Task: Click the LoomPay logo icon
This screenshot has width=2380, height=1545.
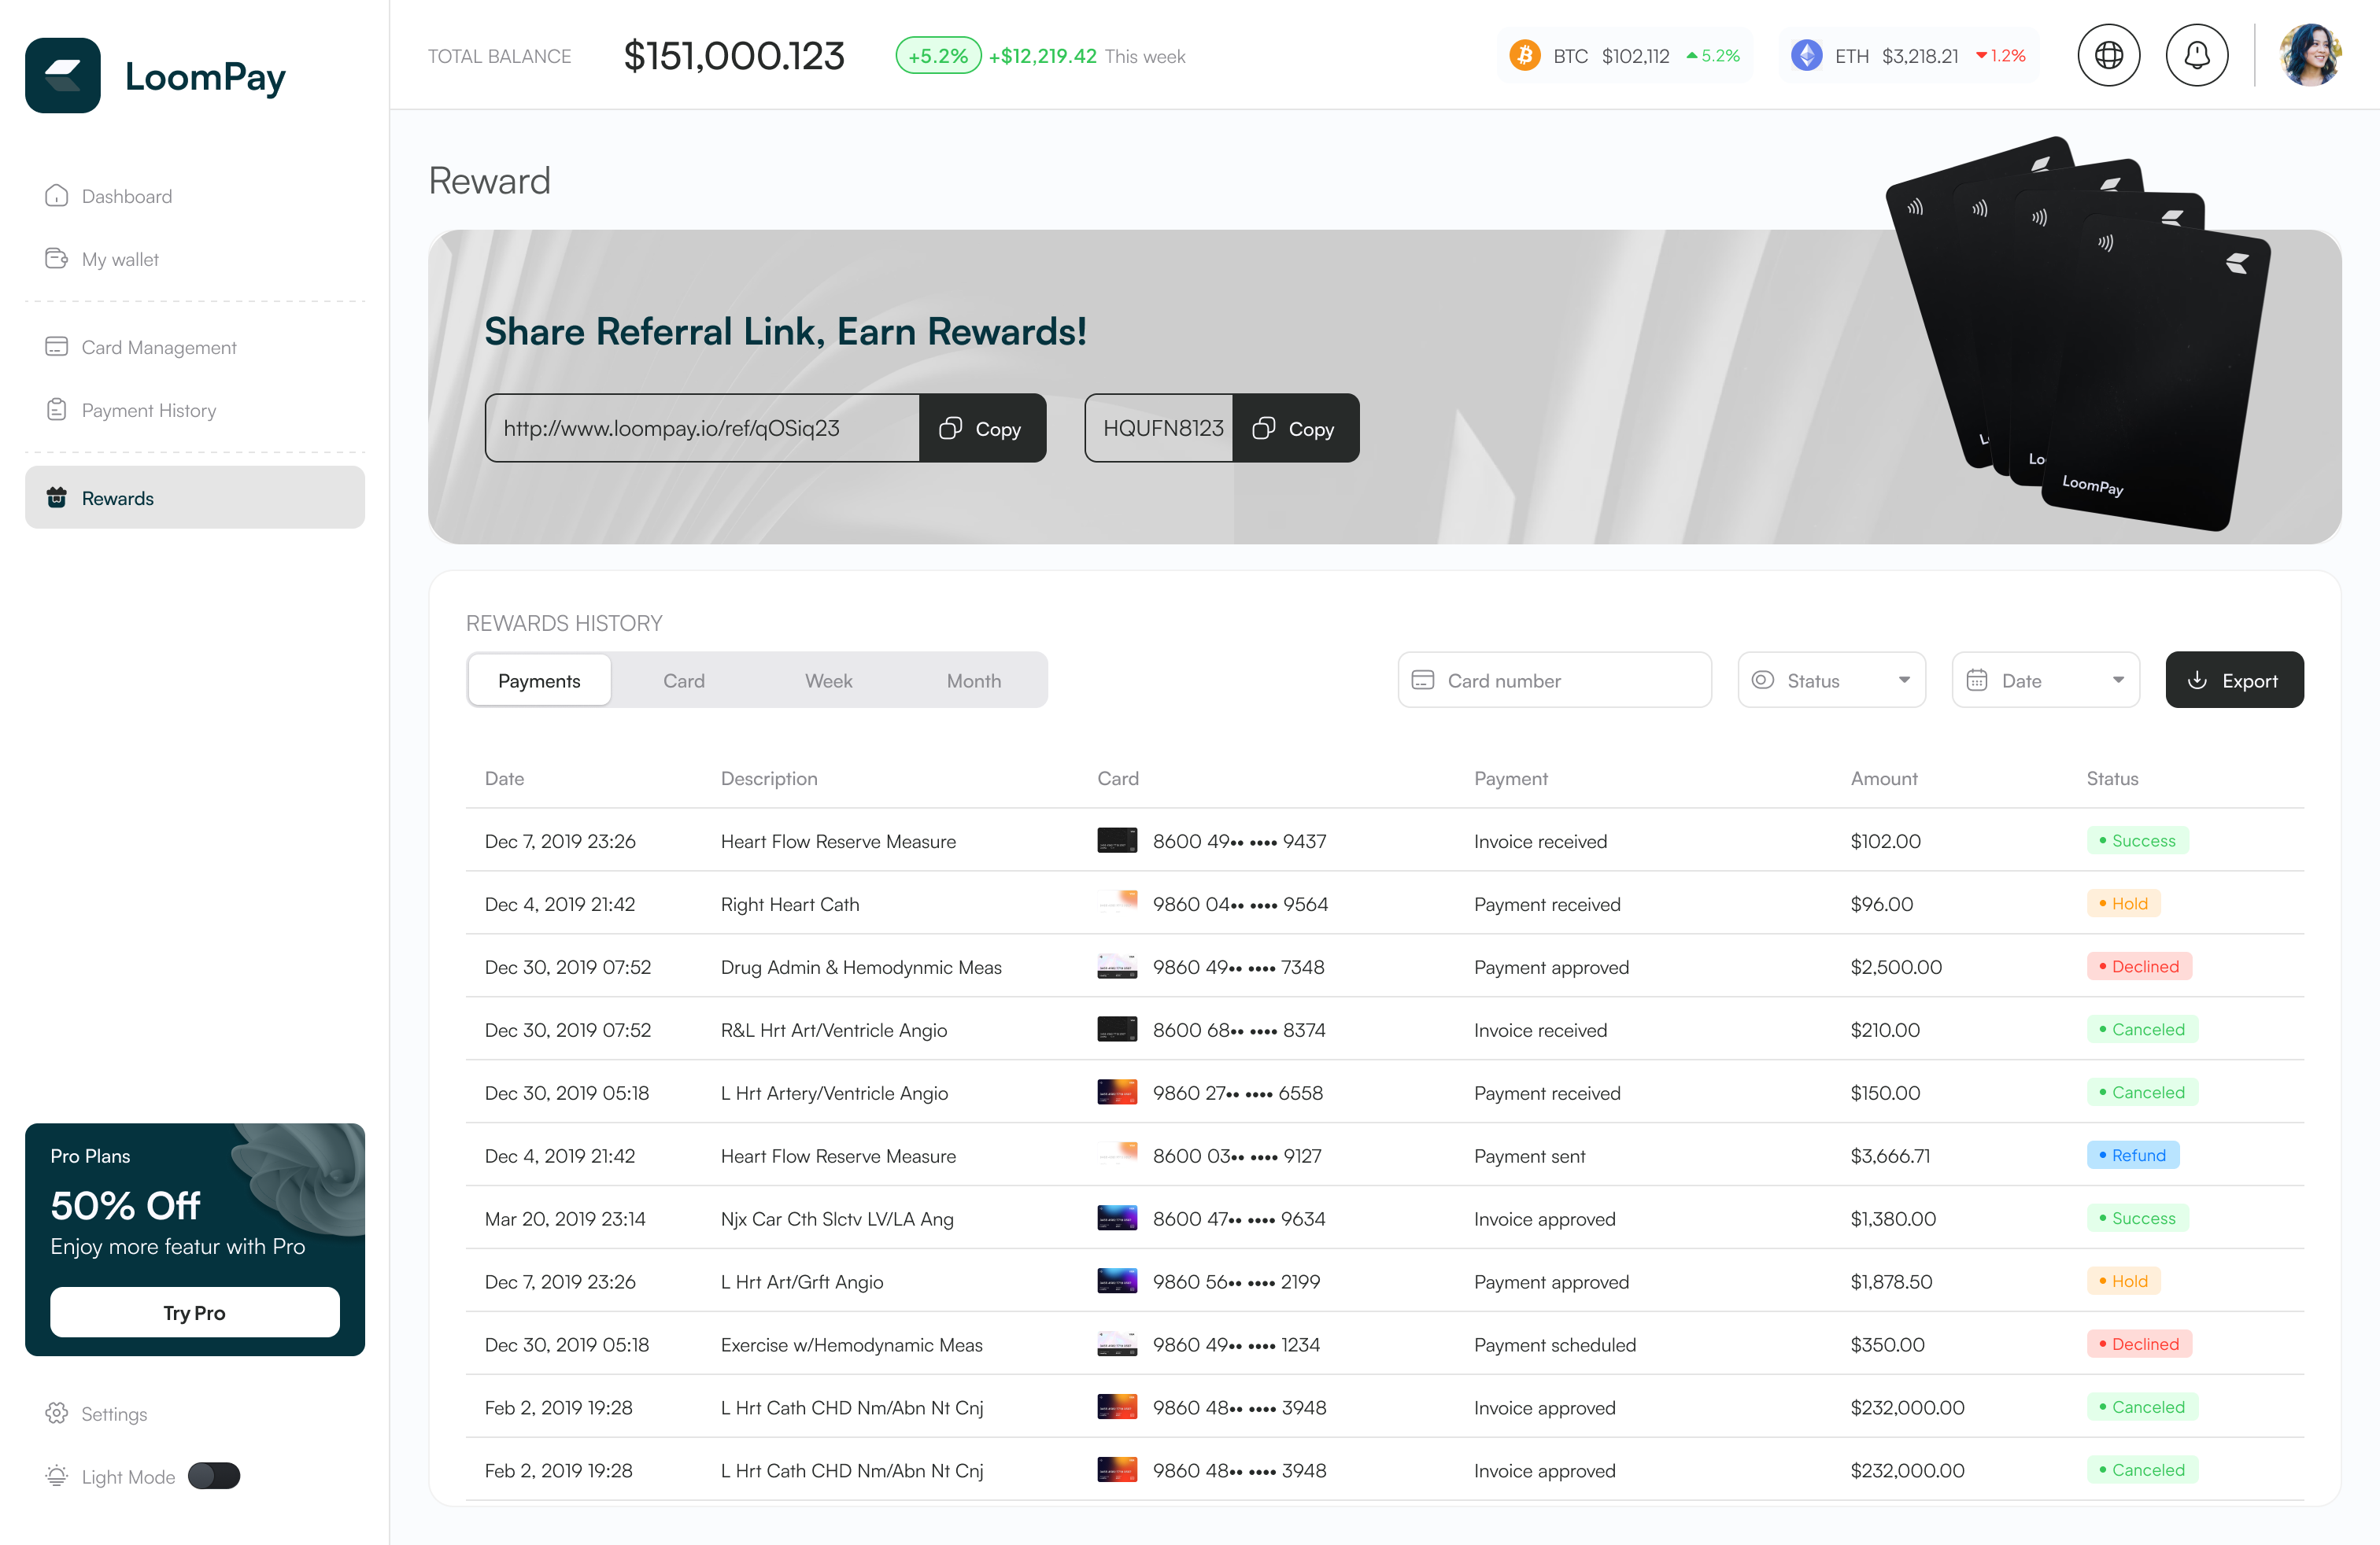Action: [x=63, y=76]
